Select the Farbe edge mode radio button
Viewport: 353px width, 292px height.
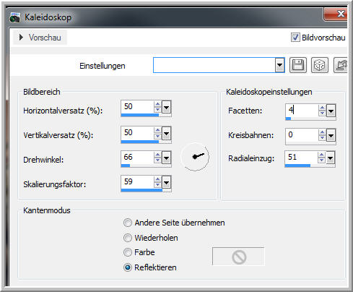coord(128,252)
